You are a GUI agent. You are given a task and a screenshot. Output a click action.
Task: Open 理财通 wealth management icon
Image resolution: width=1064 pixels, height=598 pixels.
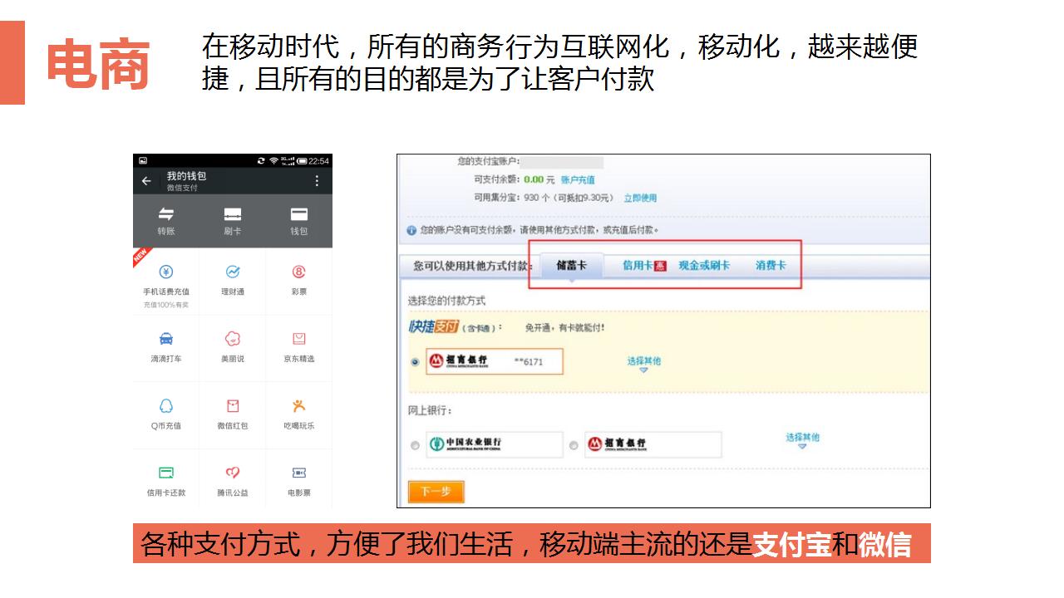click(233, 272)
